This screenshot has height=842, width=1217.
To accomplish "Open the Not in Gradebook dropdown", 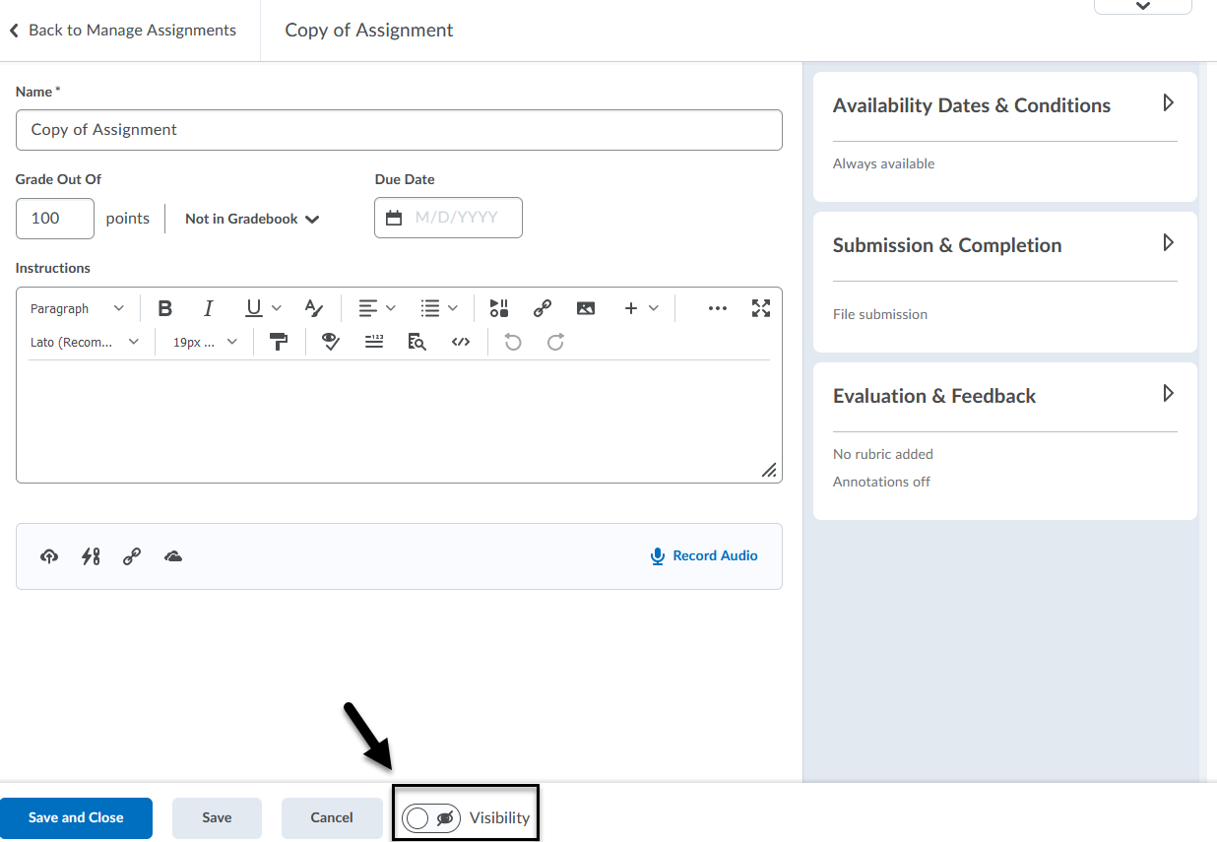I will pyautogui.click(x=252, y=219).
